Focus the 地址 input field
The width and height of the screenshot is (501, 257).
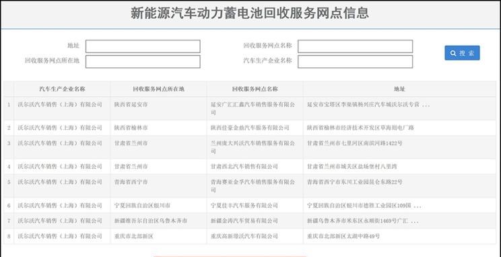tap(143, 46)
